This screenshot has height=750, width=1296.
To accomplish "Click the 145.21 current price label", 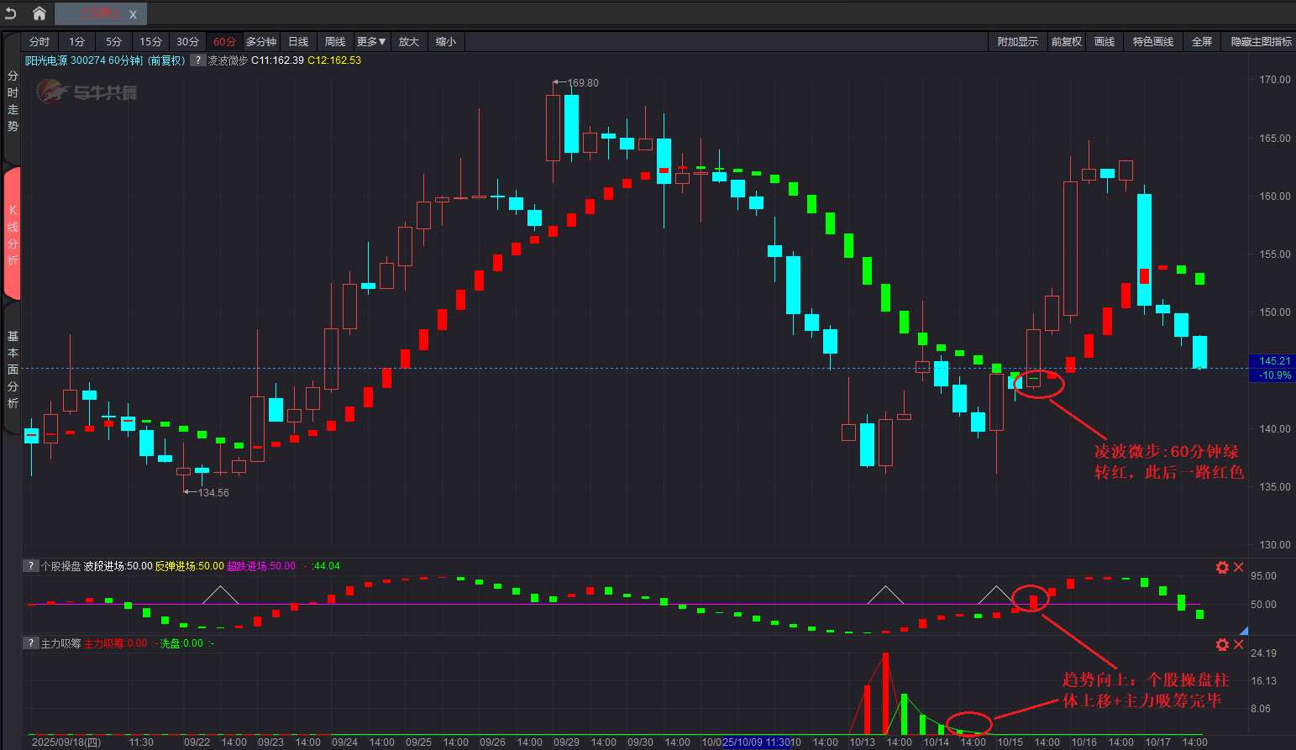I will pos(1273,361).
